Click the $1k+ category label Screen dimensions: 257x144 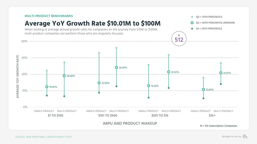[212, 115]
